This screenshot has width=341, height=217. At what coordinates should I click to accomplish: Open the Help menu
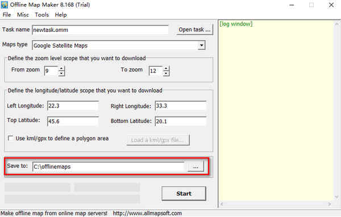(x=61, y=15)
